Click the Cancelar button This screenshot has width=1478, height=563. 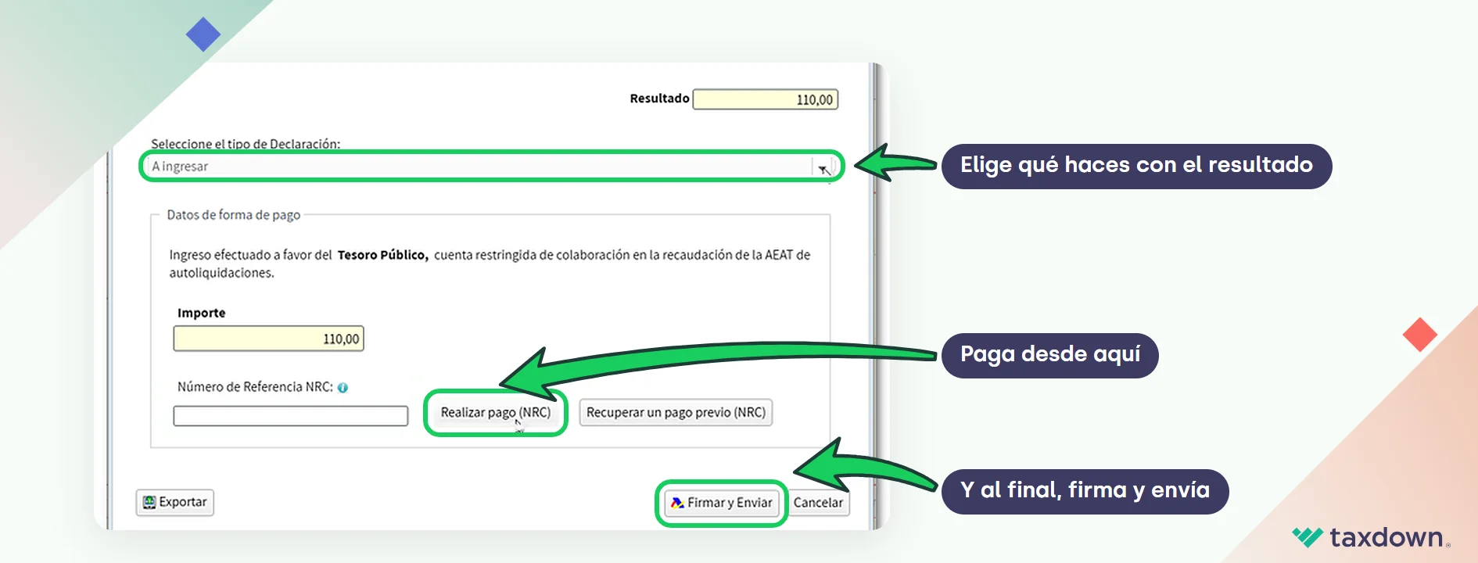[x=818, y=503]
